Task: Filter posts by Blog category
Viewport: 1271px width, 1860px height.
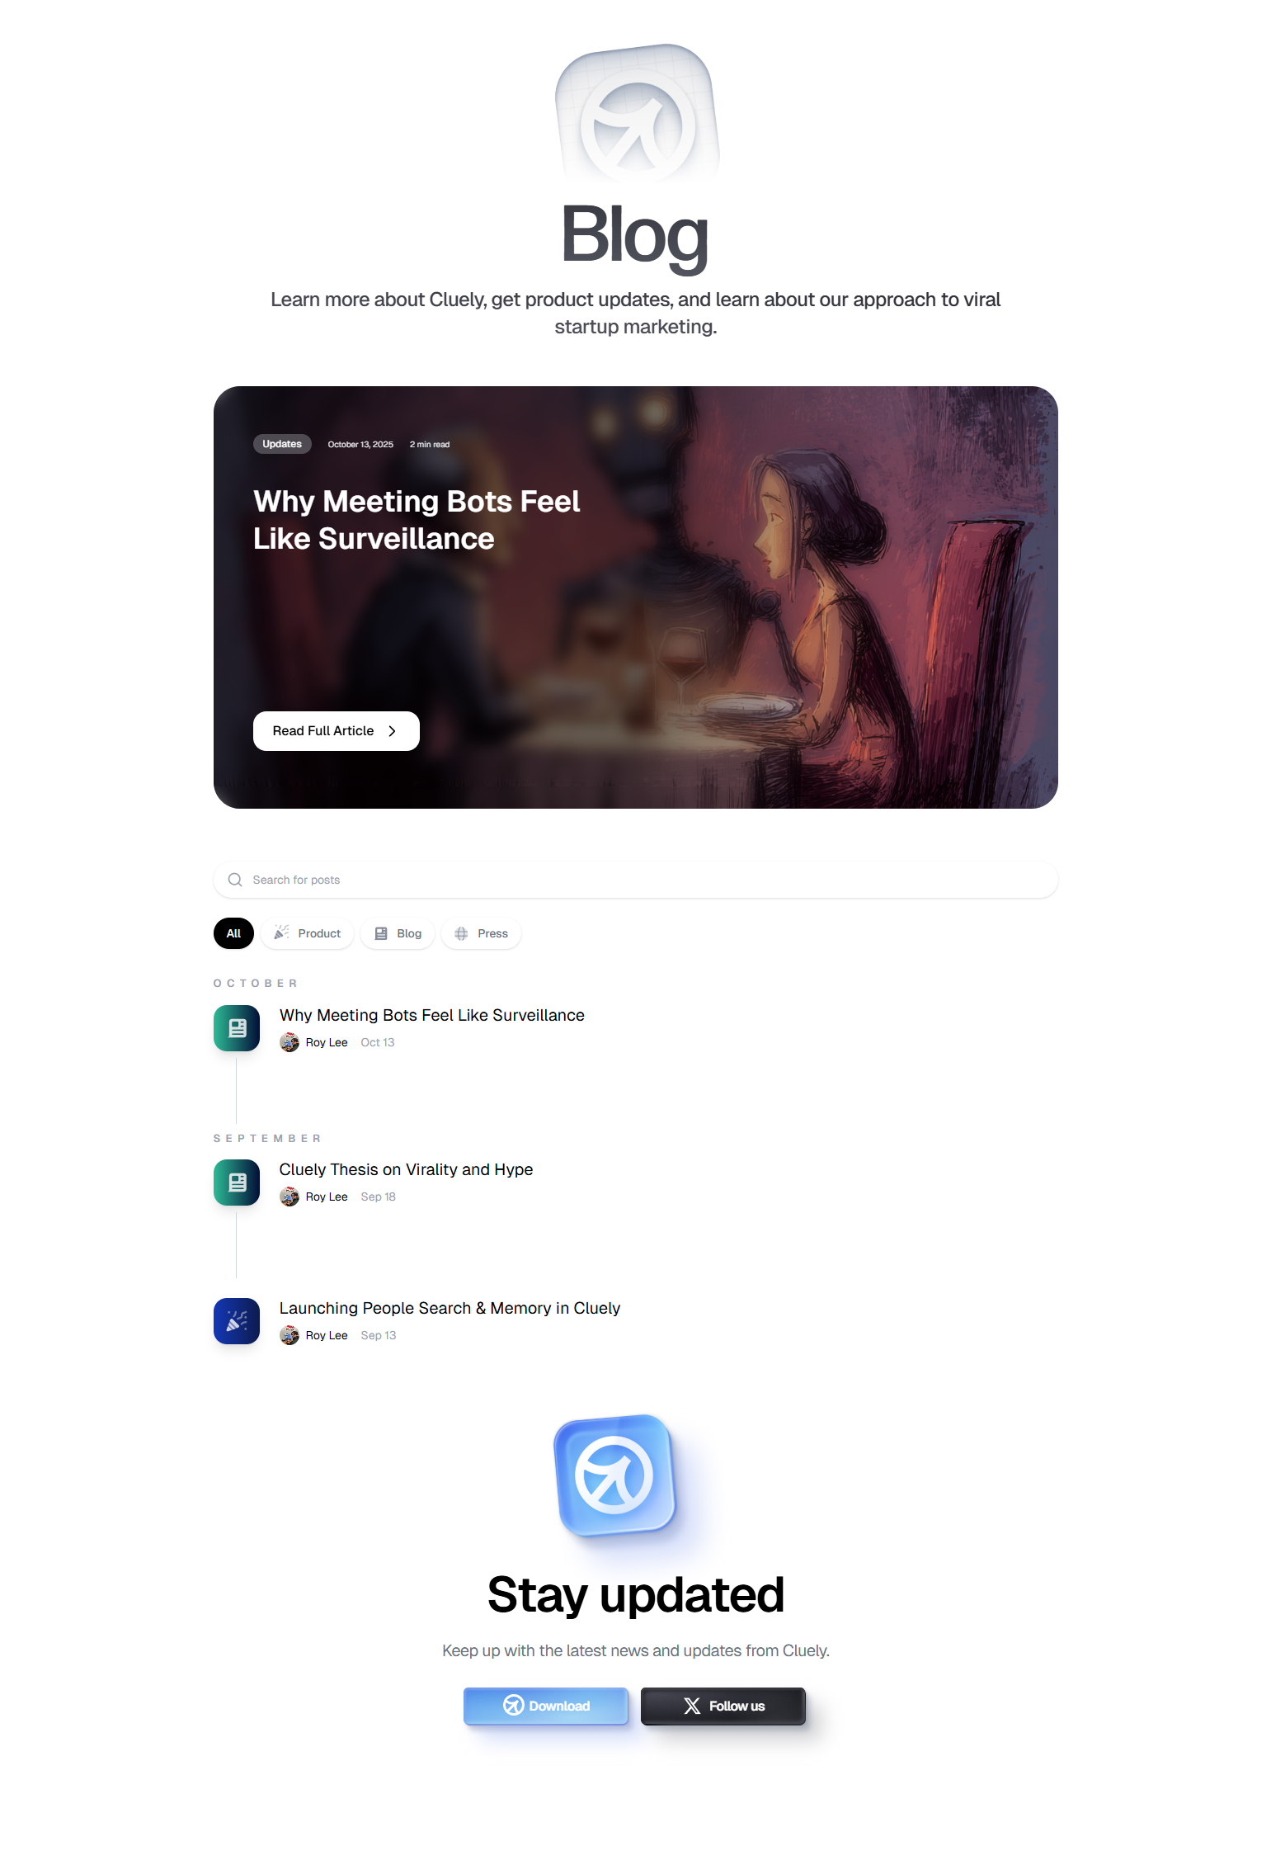Action: pyautogui.click(x=398, y=933)
